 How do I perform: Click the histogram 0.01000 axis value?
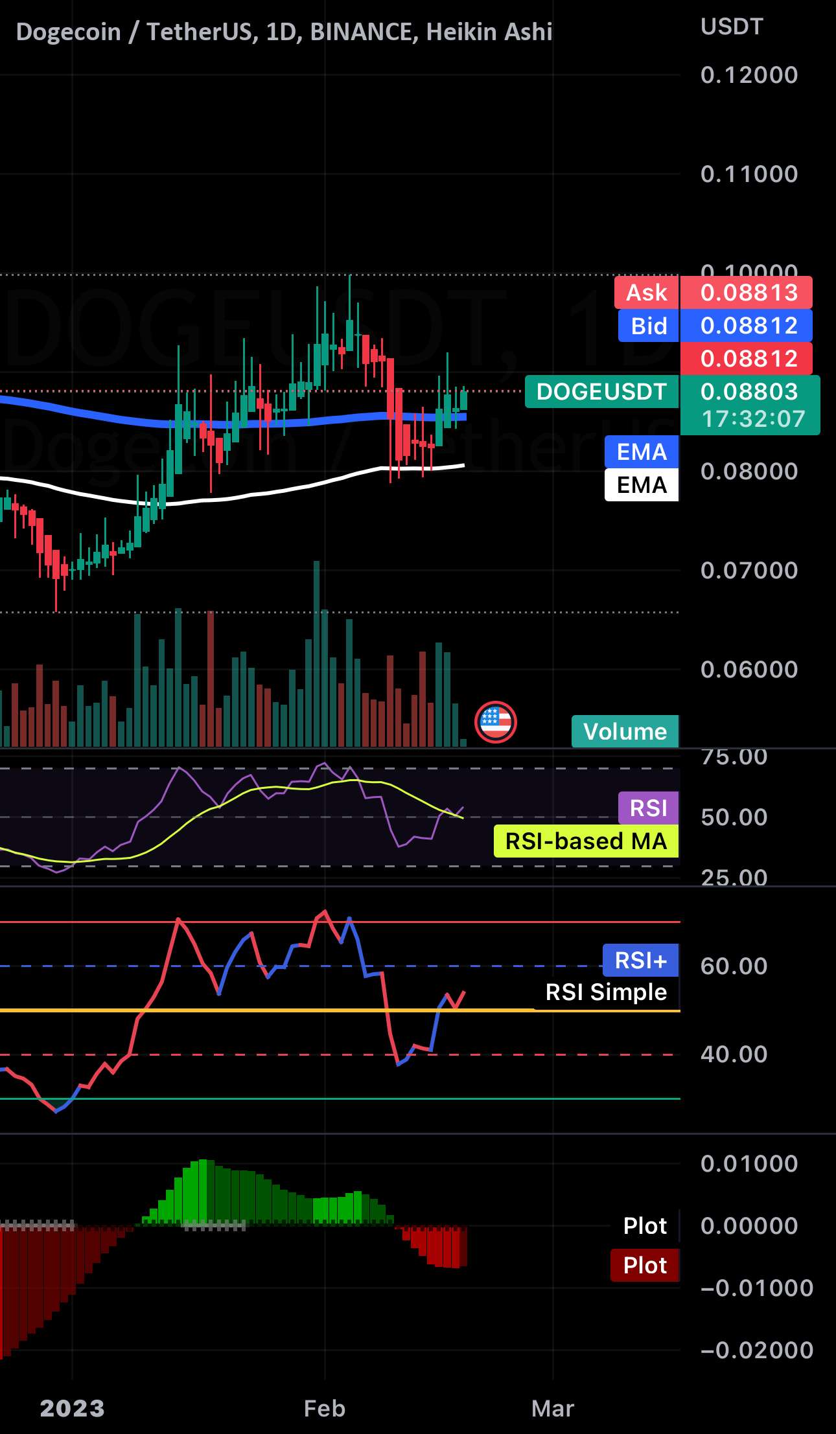[x=749, y=1164]
